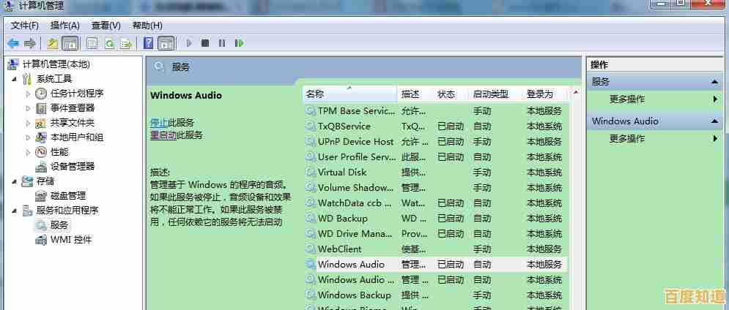Select 计算机管理(本地) root node
The height and width of the screenshot is (310, 729).
56,64
